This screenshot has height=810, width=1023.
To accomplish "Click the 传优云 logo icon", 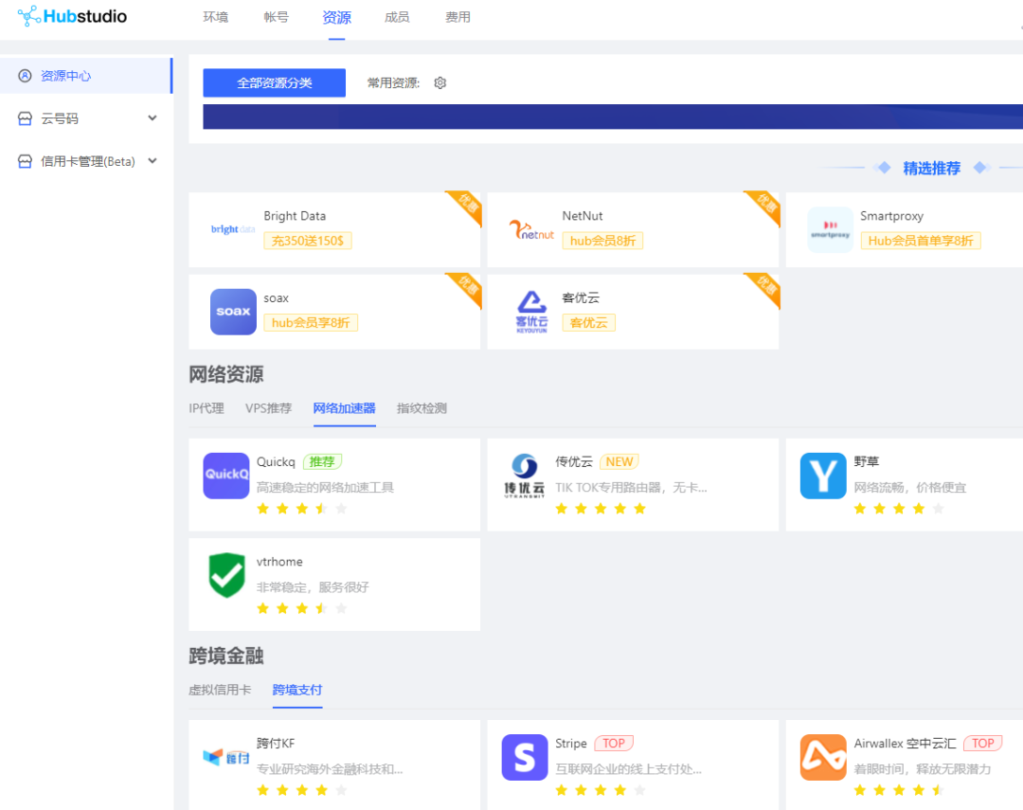I will [x=525, y=476].
